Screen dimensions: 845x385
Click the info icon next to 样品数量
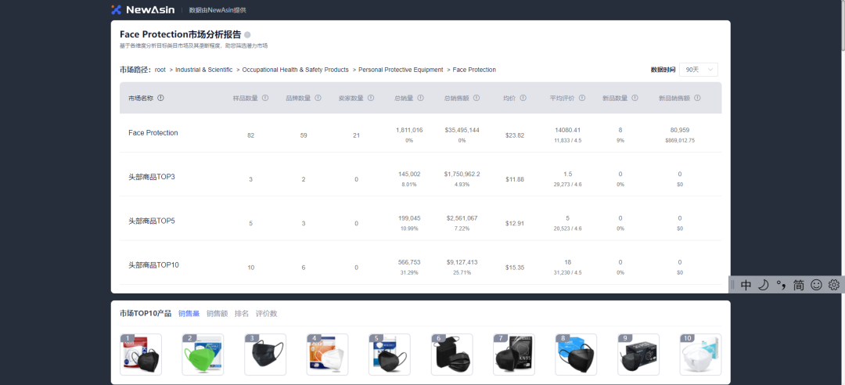tap(265, 98)
